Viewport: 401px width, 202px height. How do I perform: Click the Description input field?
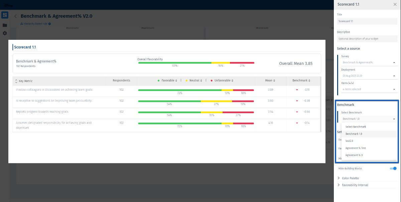pyautogui.click(x=367, y=39)
